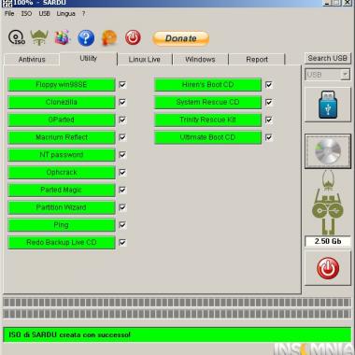
Task: Open the USB menu
Action: tap(44, 14)
